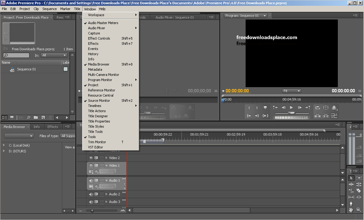Play the Program monitor sequence

291,107
